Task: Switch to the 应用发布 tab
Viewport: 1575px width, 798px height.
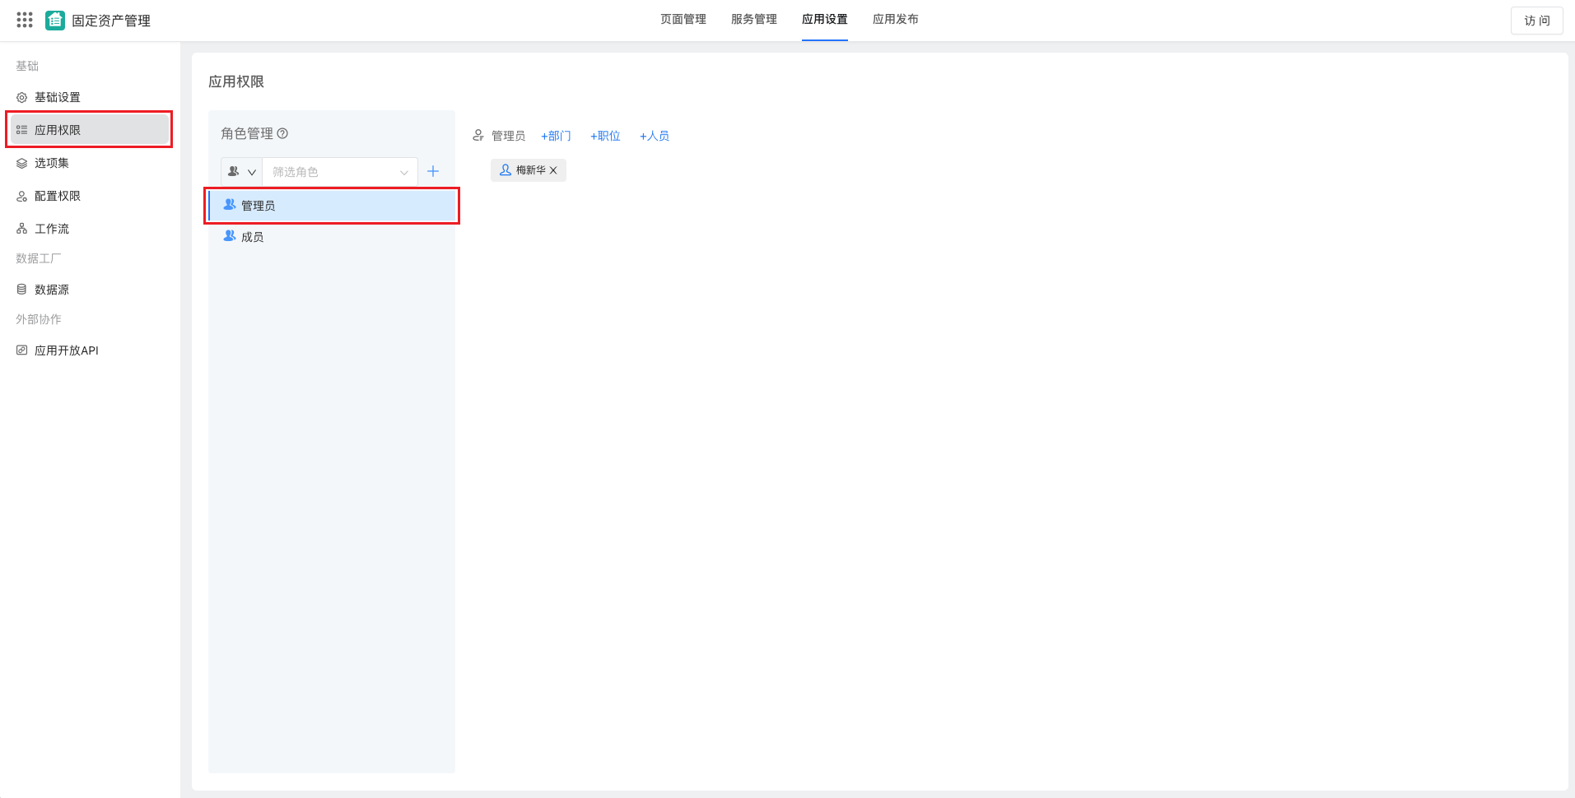Action: point(895,19)
